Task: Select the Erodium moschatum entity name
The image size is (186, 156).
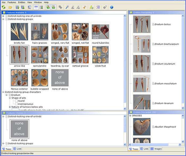Action: (166, 83)
